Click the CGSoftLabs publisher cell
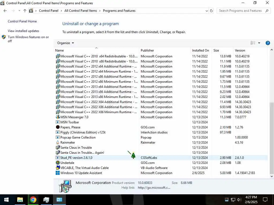Image resolution: width=274 pixels, height=205 pixels. (x=149, y=157)
